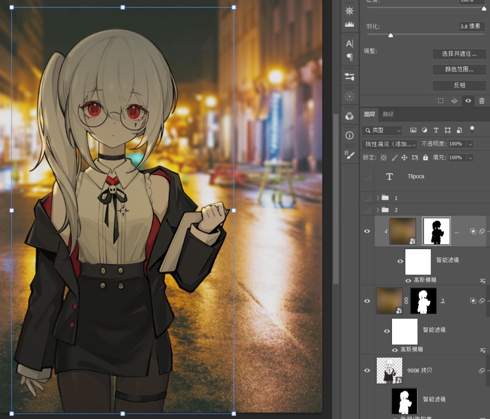The image size is (490, 419).
Task: Click the 羽化 feather slider handle
Action: click(391, 35)
